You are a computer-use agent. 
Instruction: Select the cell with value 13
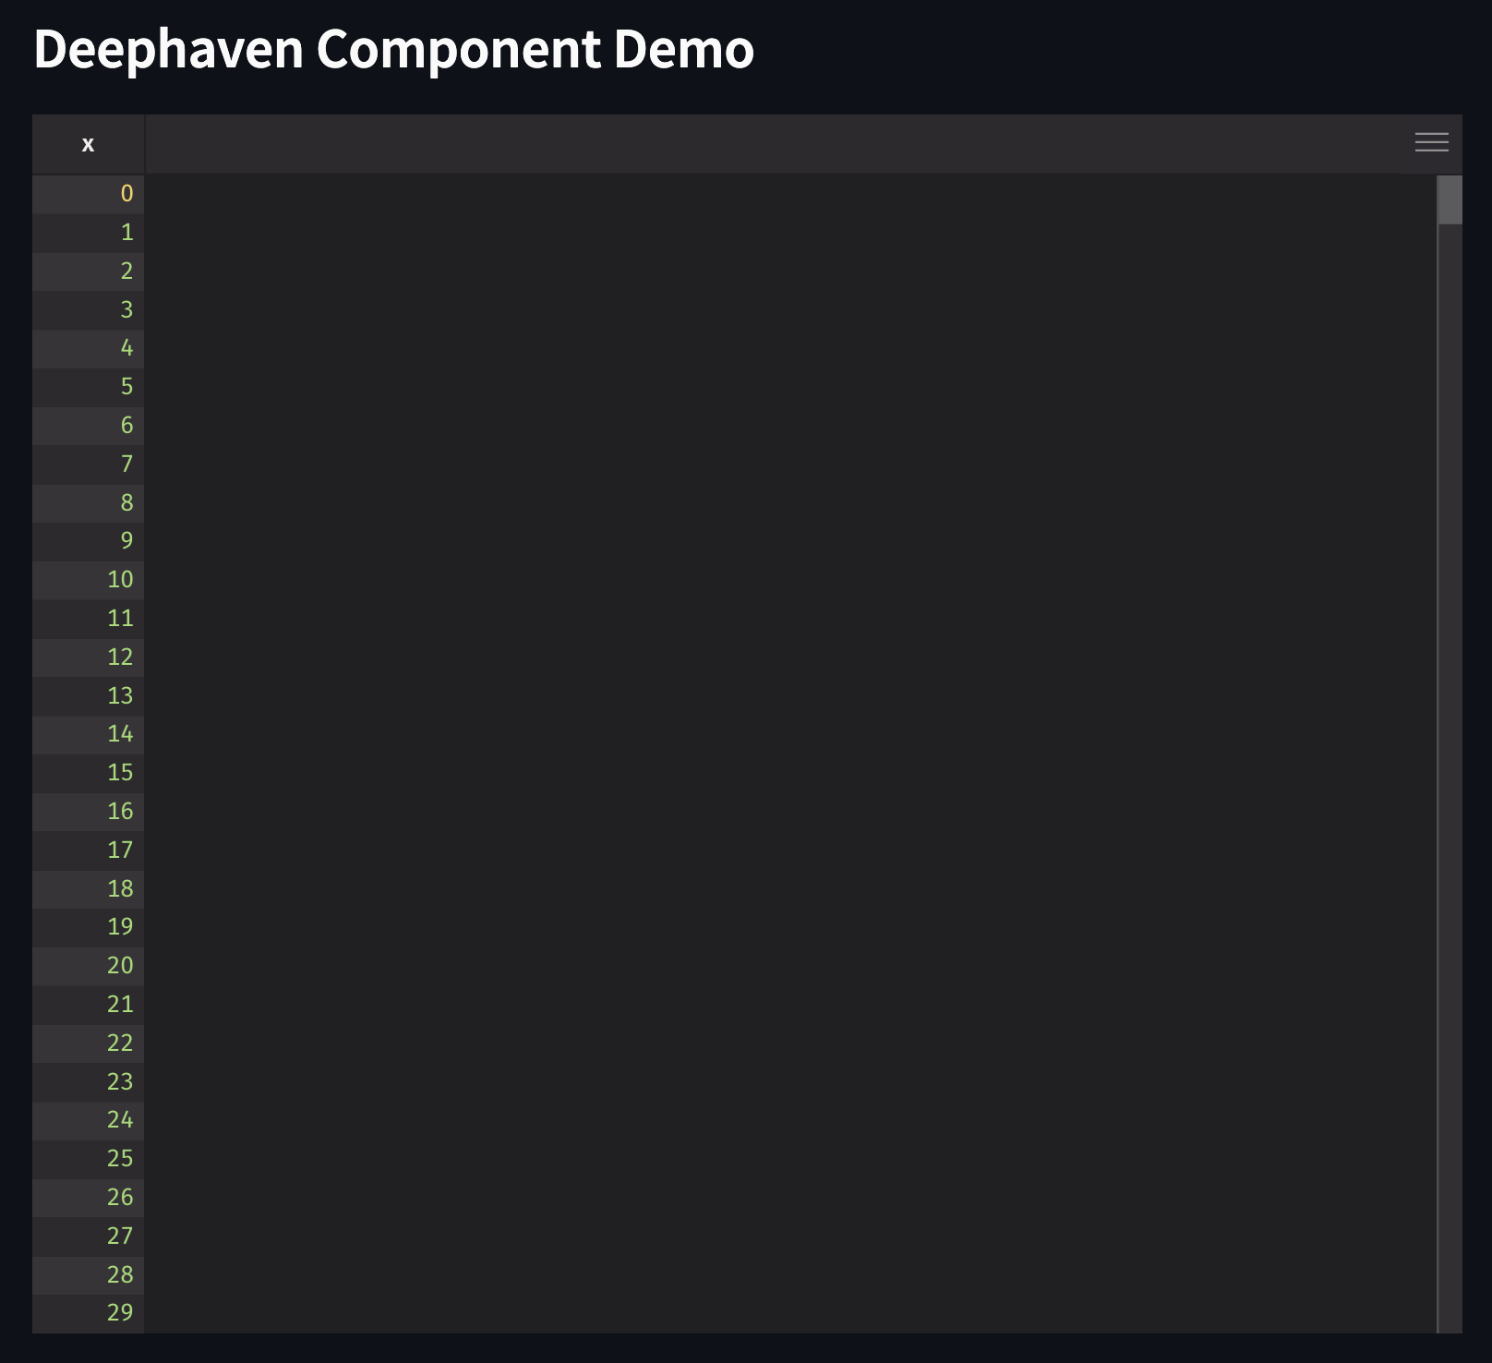click(x=89, y=695)
